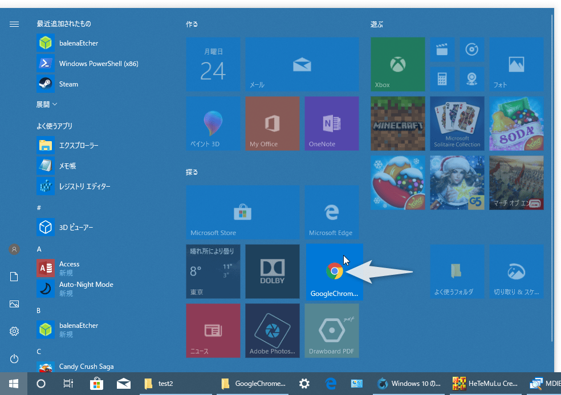Open Edge icon on taskbar
The image size is (561, 395).
point(331,384)
